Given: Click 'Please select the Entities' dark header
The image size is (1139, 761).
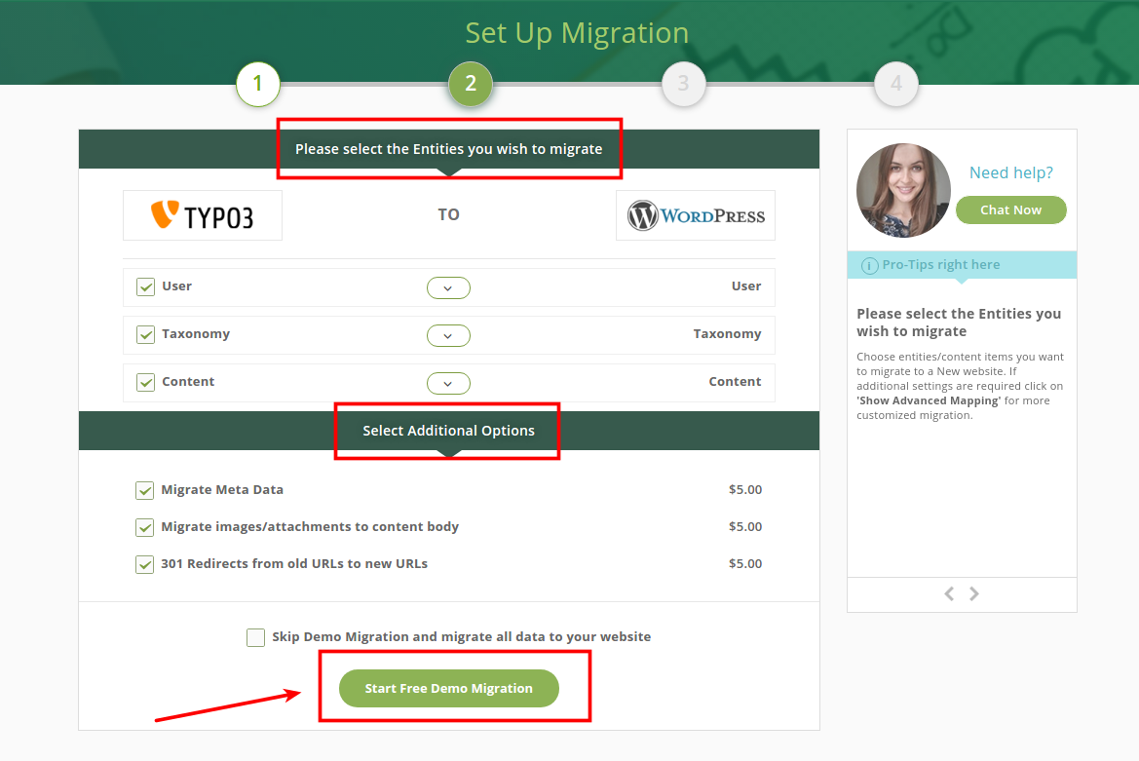Looking at the screenshot, I should [x=449, y=149].
